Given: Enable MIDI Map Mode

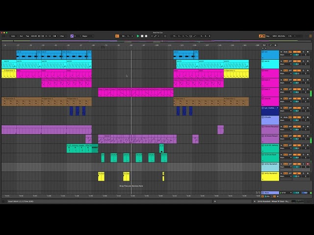Looking at the screenshot, I should tap(275, 36).
